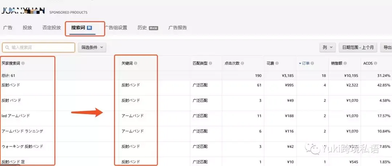Click search term "アームバンド ランニング"
This screenshot has width=392, height=166.
coord(22,131)
